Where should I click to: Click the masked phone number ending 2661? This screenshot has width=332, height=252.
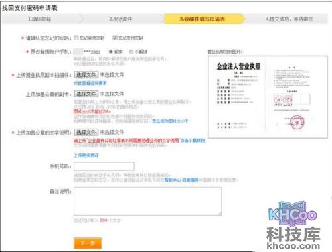pos(86,52)
